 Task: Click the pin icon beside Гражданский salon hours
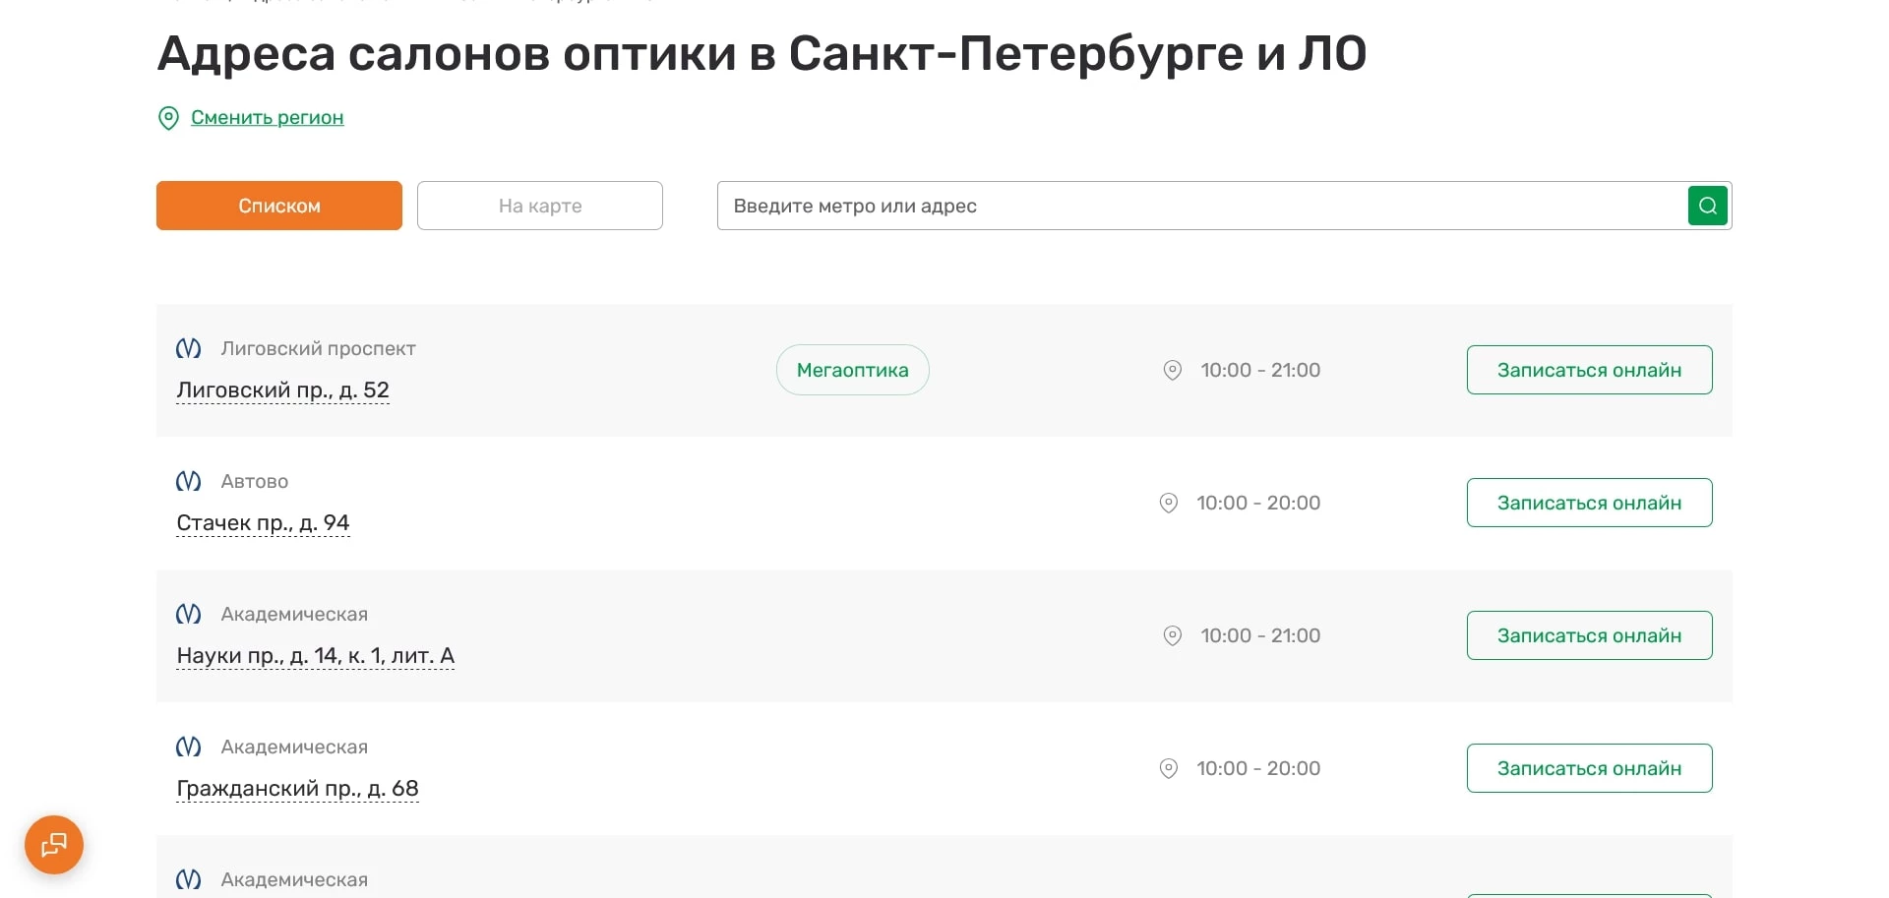[x=1169, y=768]
